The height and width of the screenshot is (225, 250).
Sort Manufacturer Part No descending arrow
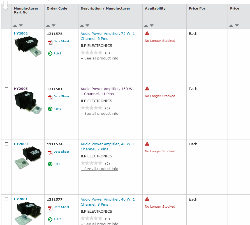click(21, 26)
